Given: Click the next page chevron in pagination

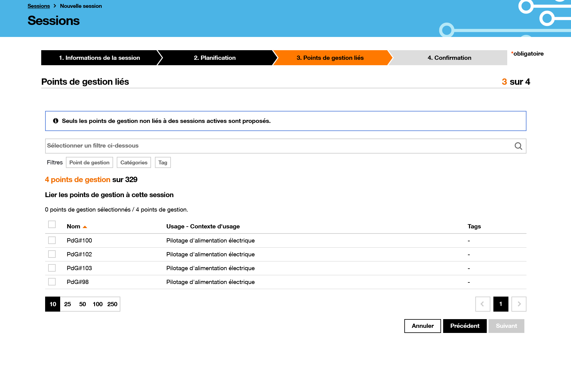Looking at the screenshot, I should click(518, 304).
